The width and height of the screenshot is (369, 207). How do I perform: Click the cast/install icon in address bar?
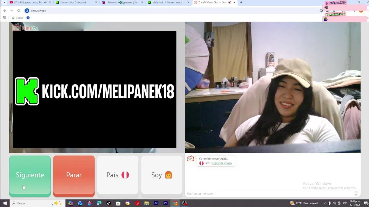click(x=321, y=11)
